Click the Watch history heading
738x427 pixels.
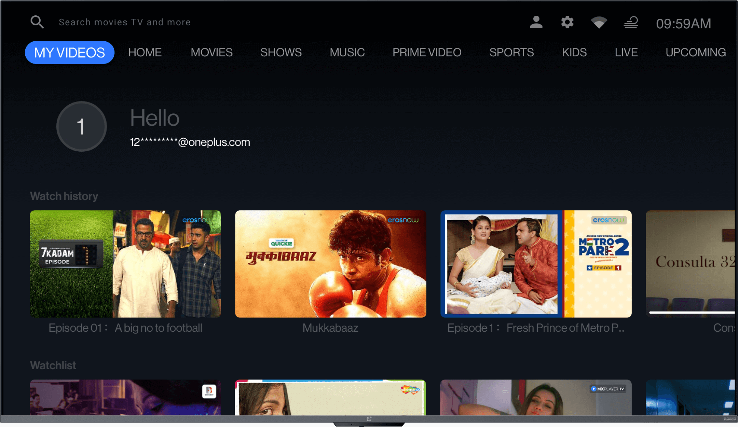coord(64,196)
